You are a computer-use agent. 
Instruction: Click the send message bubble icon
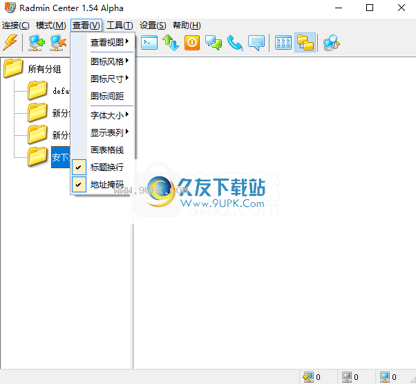tap(256, 43)
